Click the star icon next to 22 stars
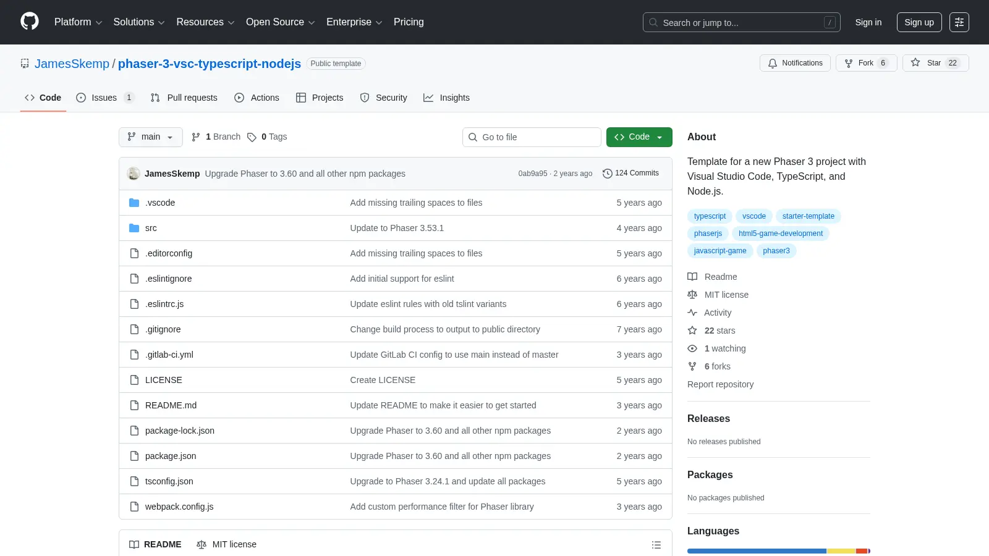The image size is (989, 556). (x=692, y=331)
